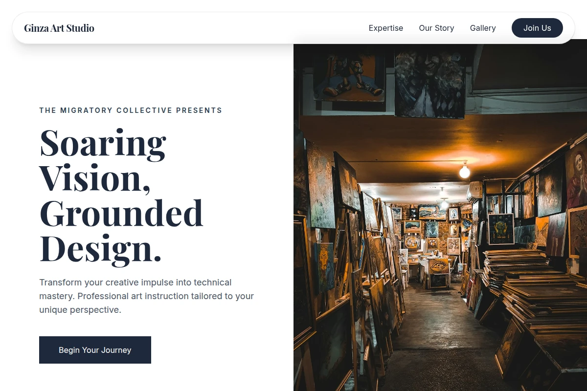587x391 pixels.
Task: Click the red portrait painting at far right
Action: point(576,177)
